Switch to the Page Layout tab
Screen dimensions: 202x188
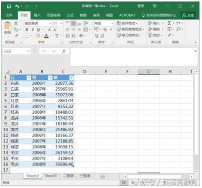53,15
